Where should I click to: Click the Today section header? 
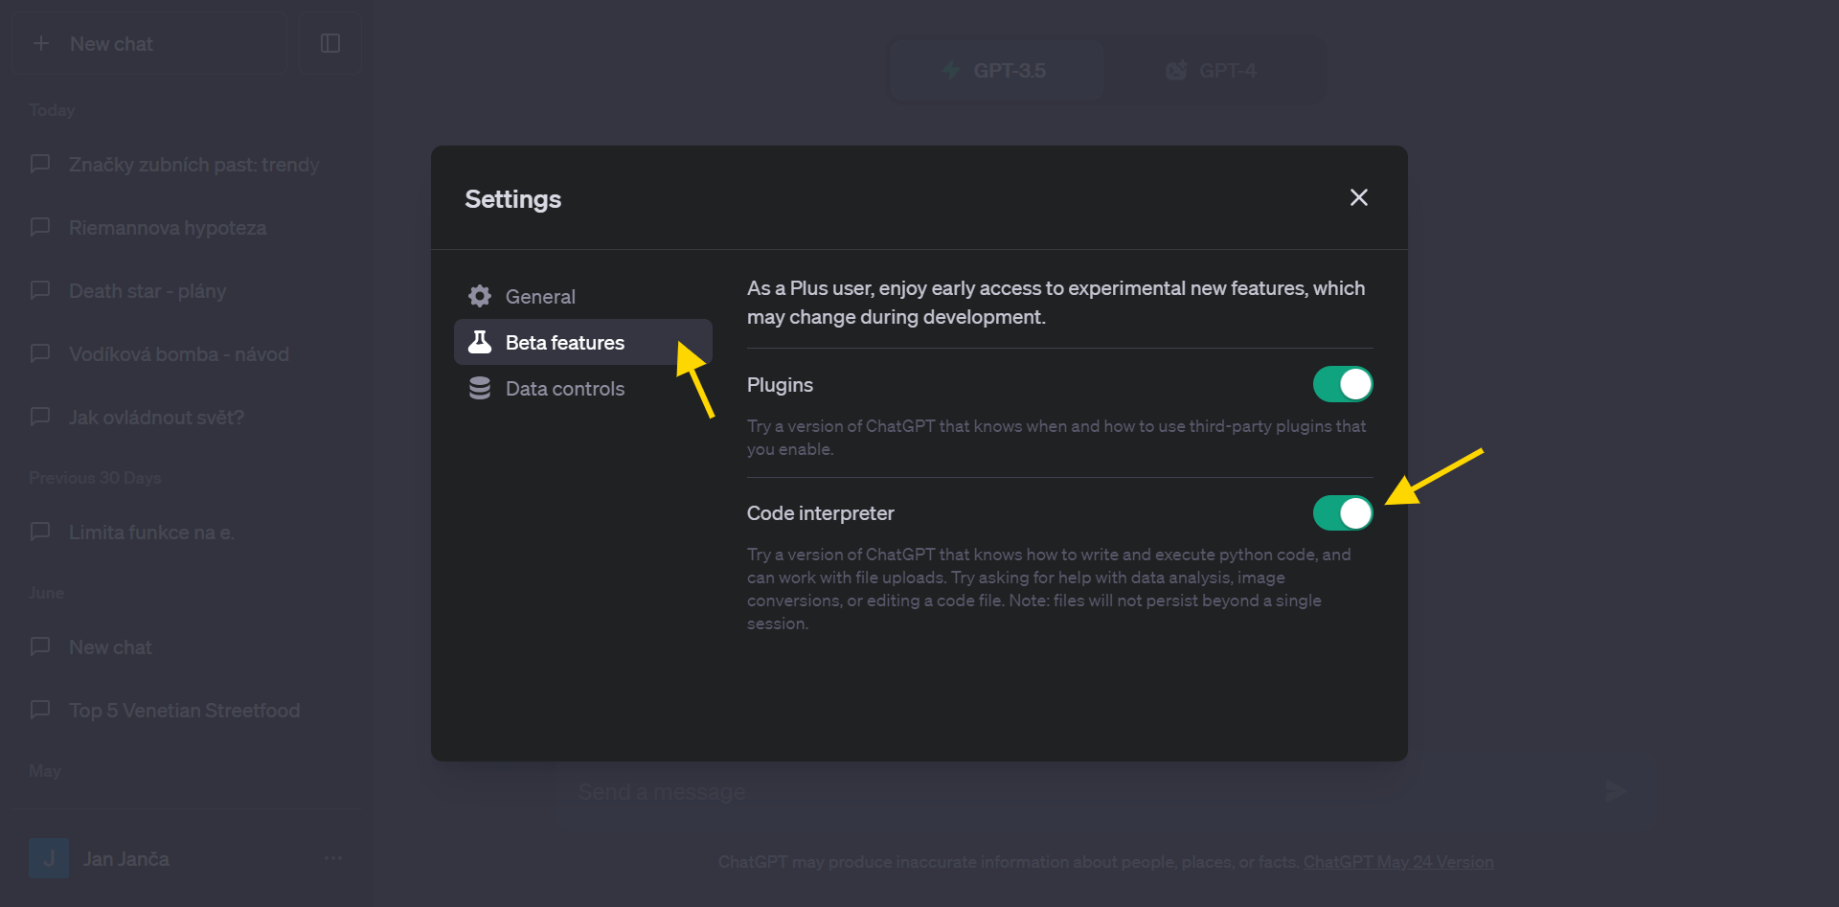52,110
